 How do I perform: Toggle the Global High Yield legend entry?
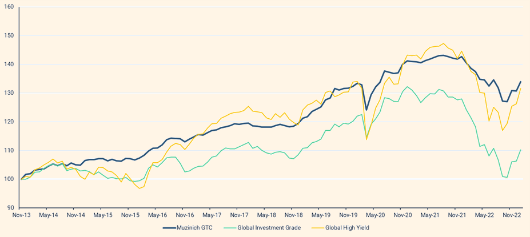[348, 228]
